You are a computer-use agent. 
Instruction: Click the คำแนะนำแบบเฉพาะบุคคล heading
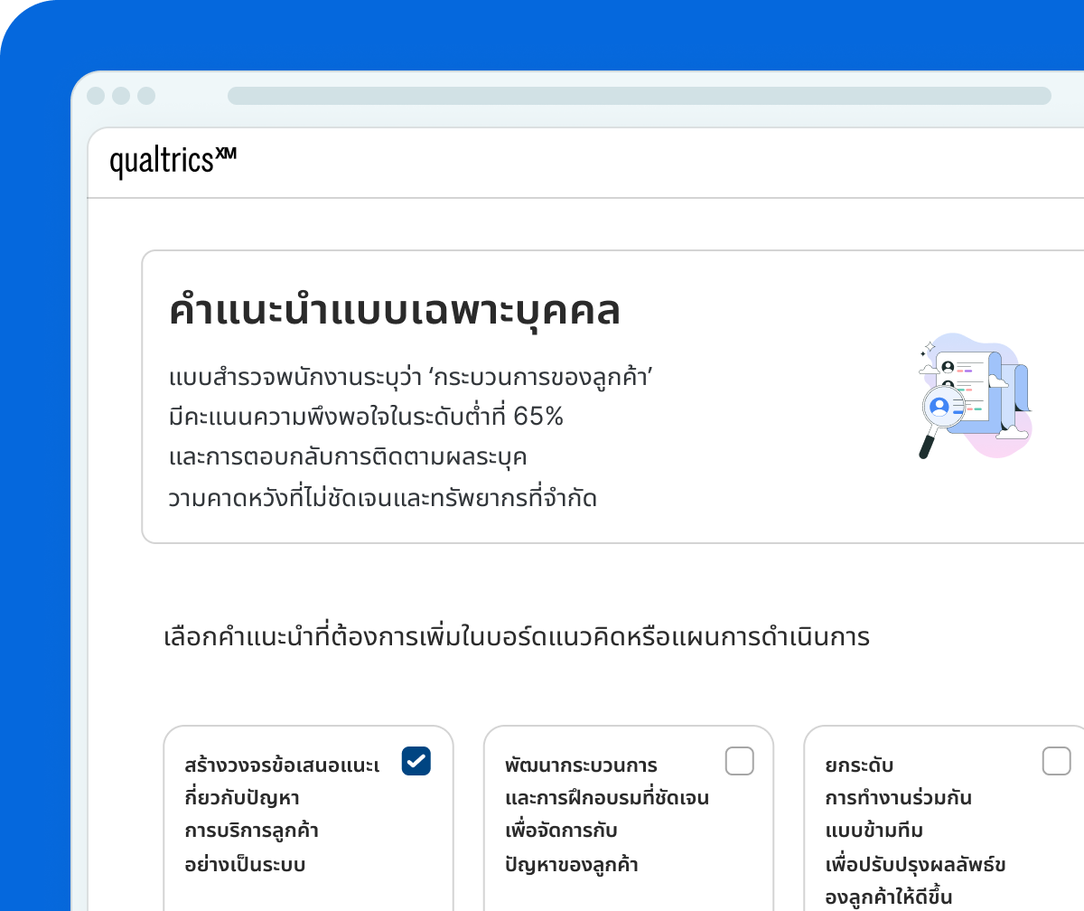[395, 310]
